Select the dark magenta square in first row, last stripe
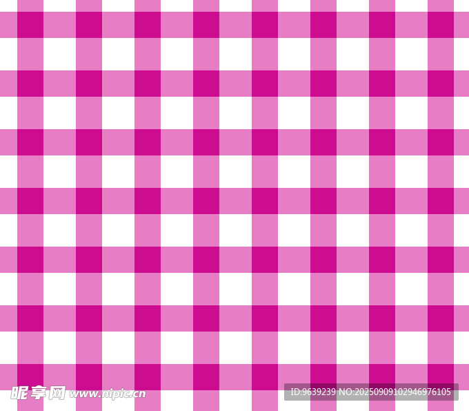Viewport: 469px width, 411px height. [x=441, y=25]
